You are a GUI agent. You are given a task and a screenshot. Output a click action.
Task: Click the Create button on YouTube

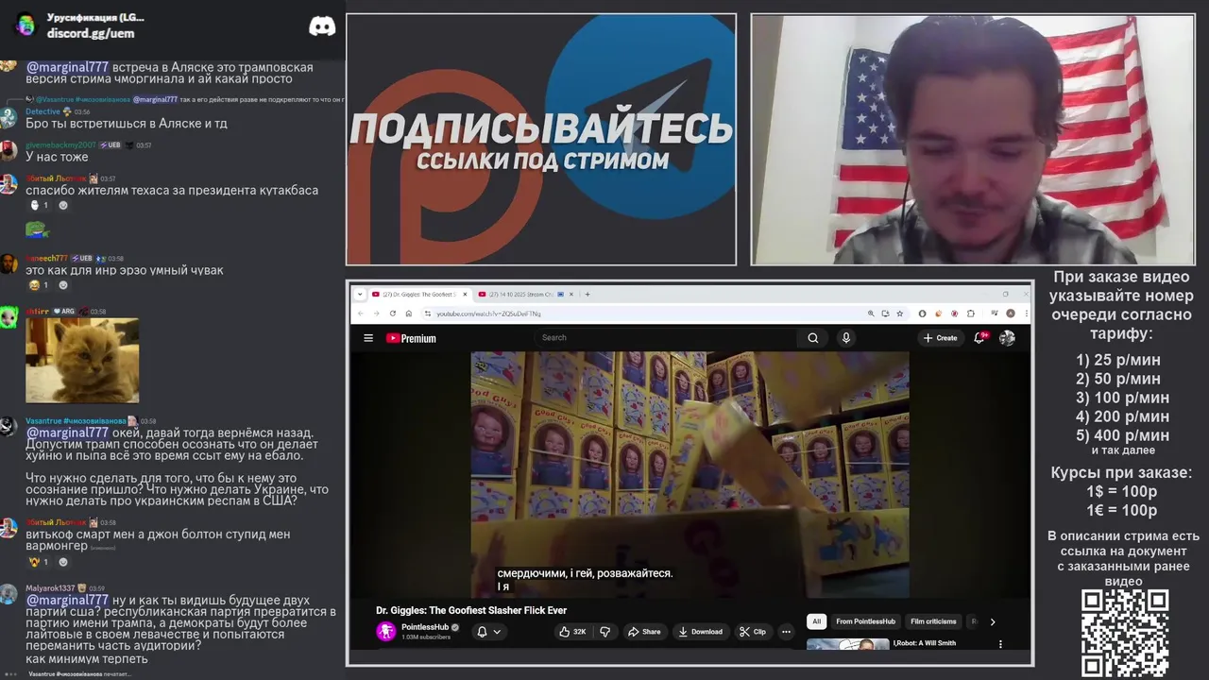(940, 338)
